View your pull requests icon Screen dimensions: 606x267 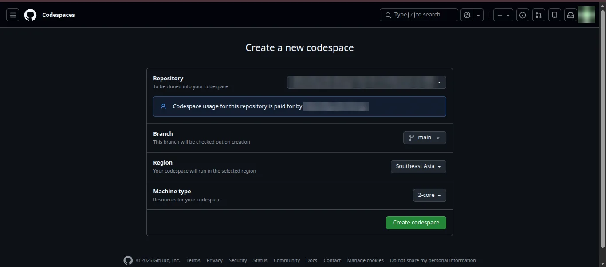tap(539, 15)
